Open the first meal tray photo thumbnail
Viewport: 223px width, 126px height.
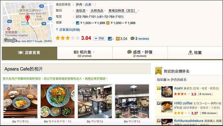(x=20, y=101)
